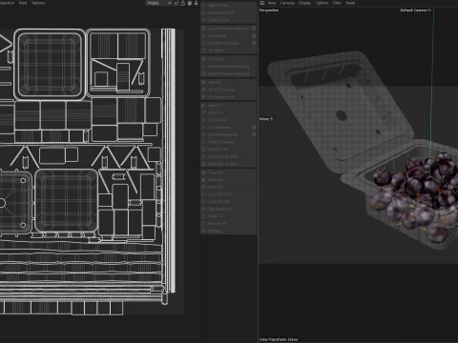Open UV Rectangularize options gear
This screenshot has height=343, width=458.
coord(254,134)
